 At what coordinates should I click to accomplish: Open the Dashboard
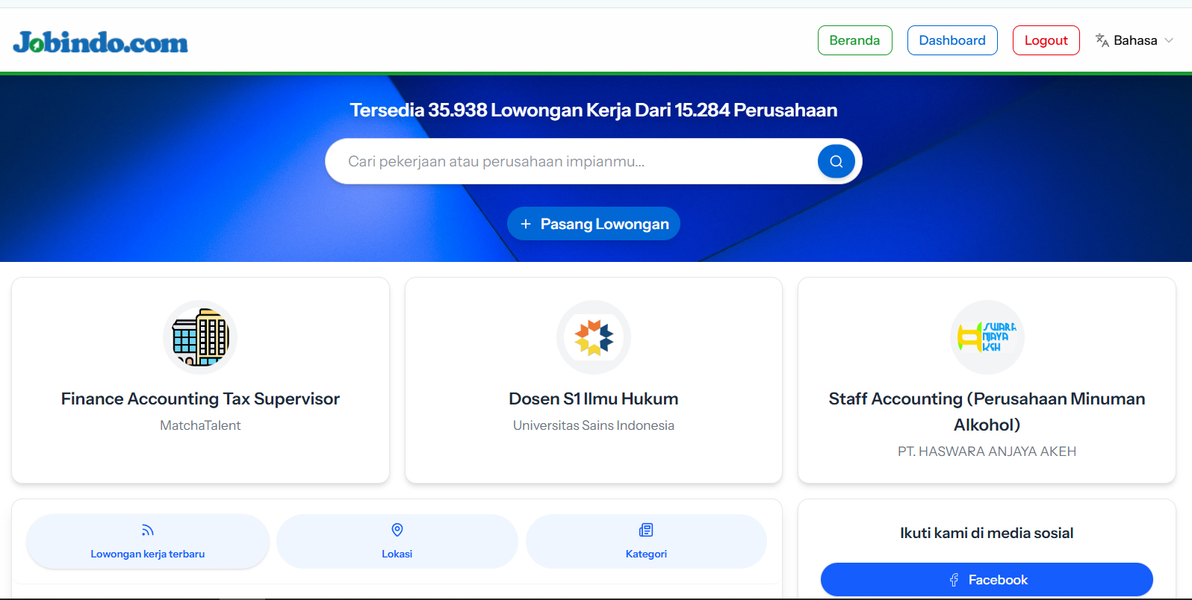(952, 40)
